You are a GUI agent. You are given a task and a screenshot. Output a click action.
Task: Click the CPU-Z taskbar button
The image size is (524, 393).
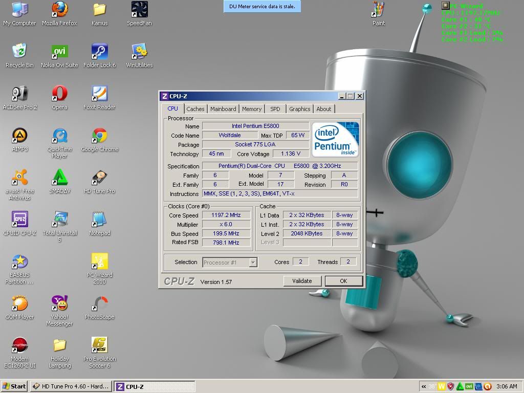point(155,387)
